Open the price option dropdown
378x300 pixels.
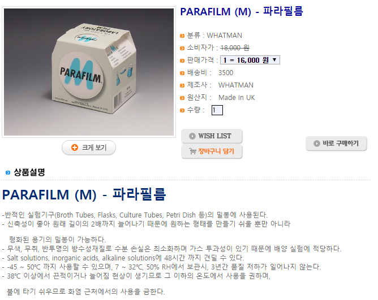coord(250,60)
